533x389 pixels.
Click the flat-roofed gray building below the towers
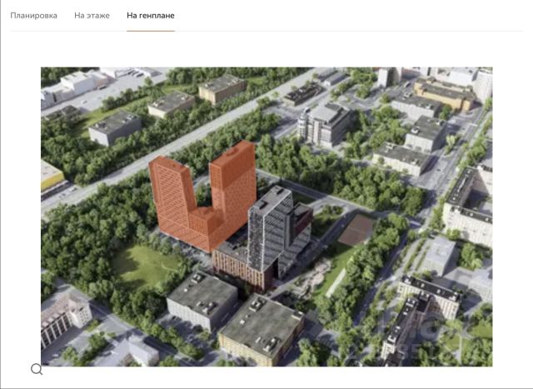(x=202, y=298)
